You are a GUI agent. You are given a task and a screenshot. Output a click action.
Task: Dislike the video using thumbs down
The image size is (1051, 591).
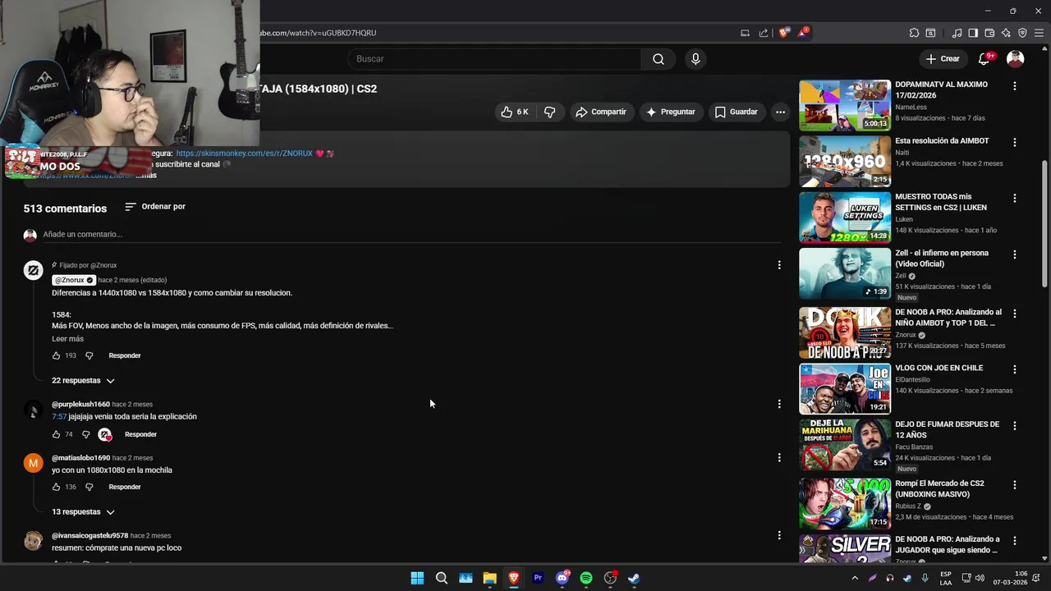click(550, 112)
